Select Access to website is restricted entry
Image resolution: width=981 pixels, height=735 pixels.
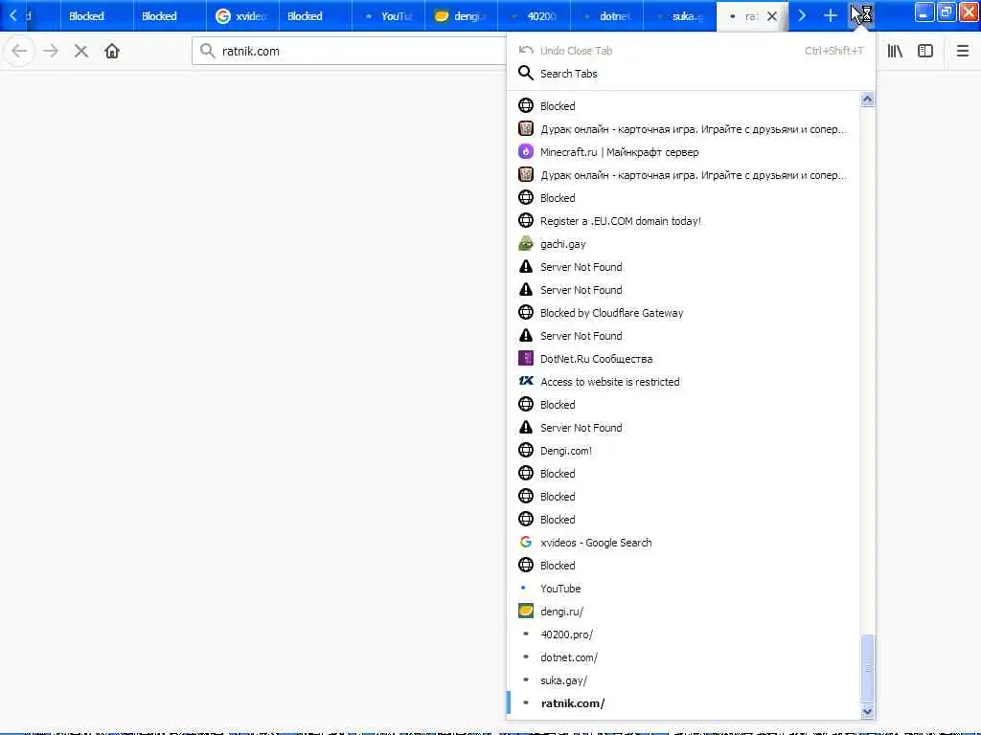coord(684,381)
